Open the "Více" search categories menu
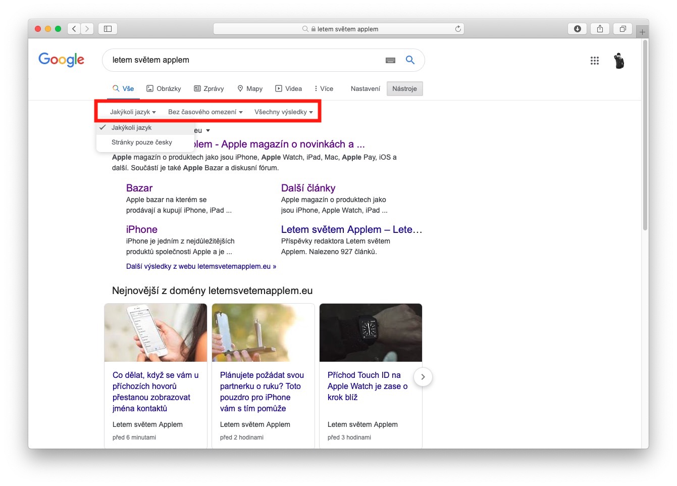This screenshot has height=486, width=677. pos(324,89)
